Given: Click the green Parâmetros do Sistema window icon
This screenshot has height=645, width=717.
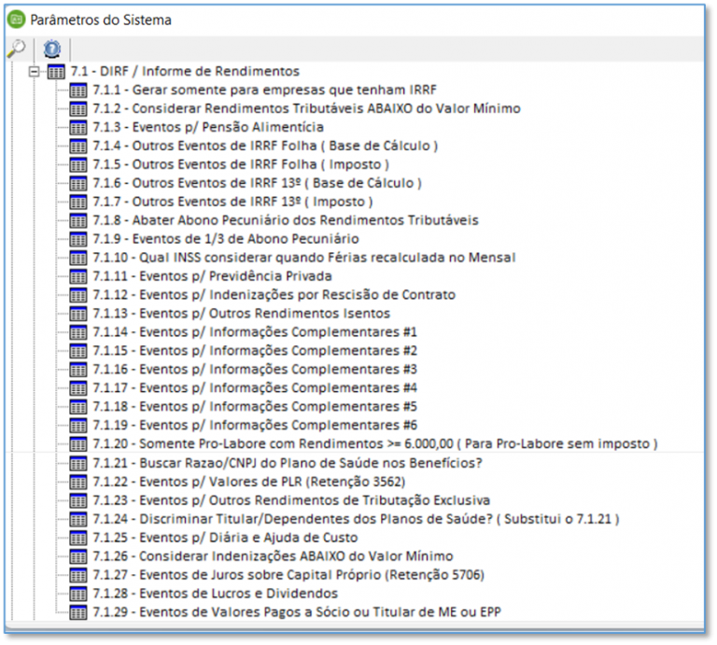Looking at the screenshot, I should (16, 19).
